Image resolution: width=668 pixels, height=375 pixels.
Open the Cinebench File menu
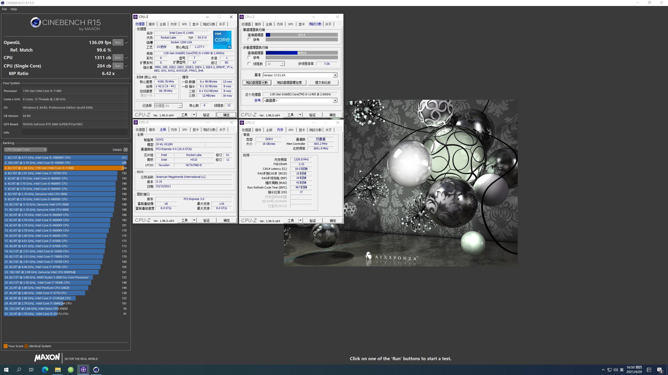[4, 9]
